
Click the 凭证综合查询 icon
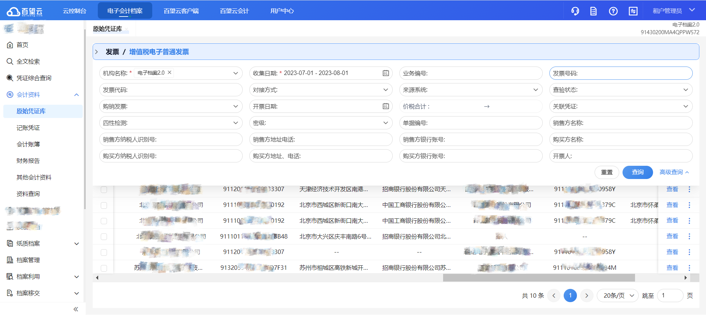pyautogui.click(x=10, y=78)
